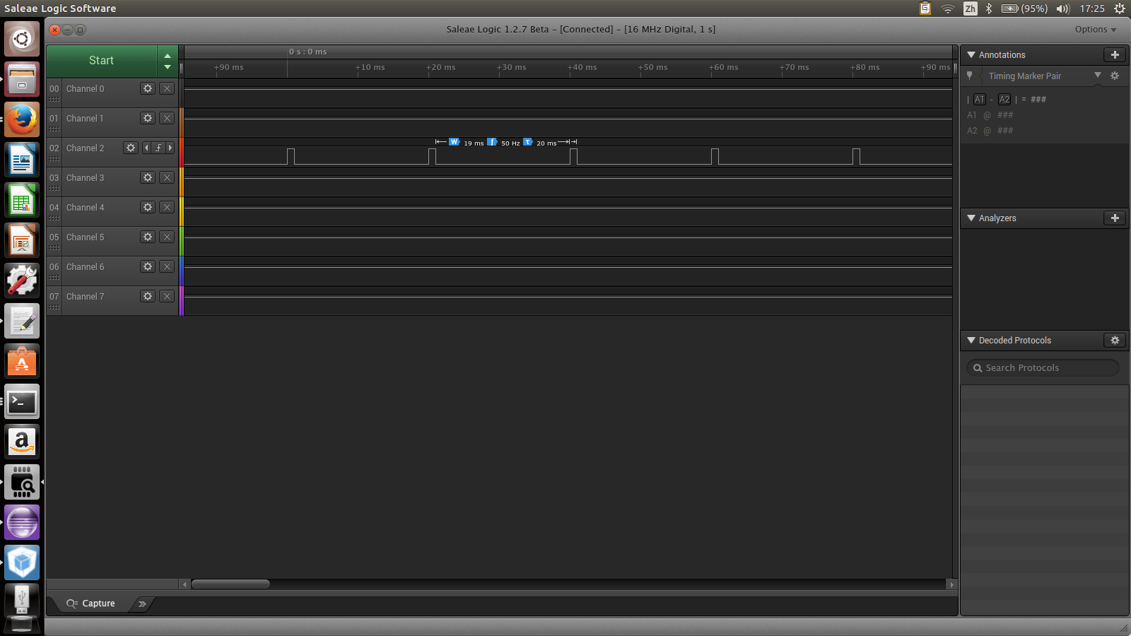
Task: Click Channel 4 drag handle dots
Action: pyautogui.click(x=54, y=218)
